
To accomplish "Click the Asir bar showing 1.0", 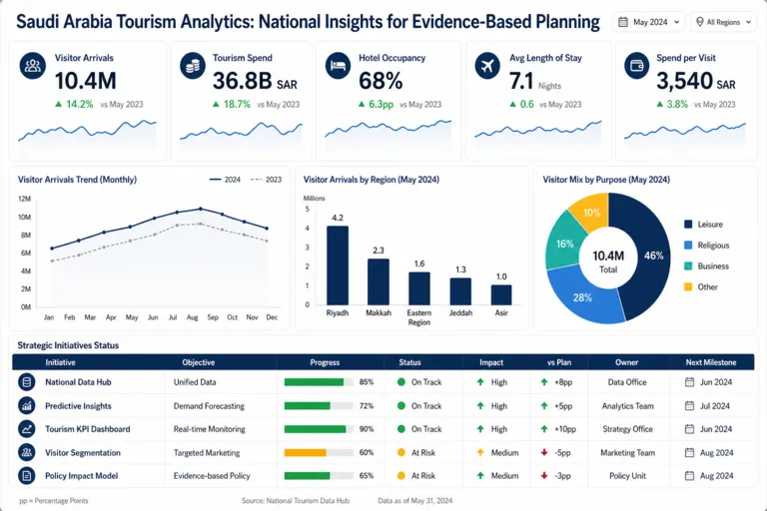I will (501, 294).
